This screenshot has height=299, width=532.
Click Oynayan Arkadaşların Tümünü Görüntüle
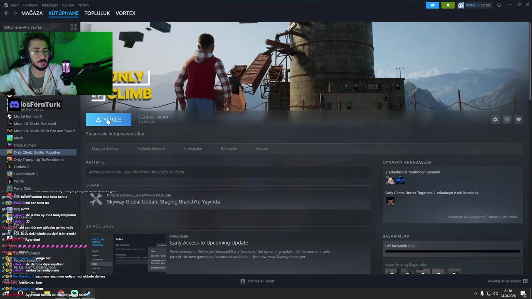click(x=482, y=217)
